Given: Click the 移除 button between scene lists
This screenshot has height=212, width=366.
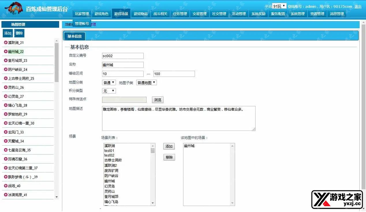Looking at the screenshot, I should [x=169, y=157].
